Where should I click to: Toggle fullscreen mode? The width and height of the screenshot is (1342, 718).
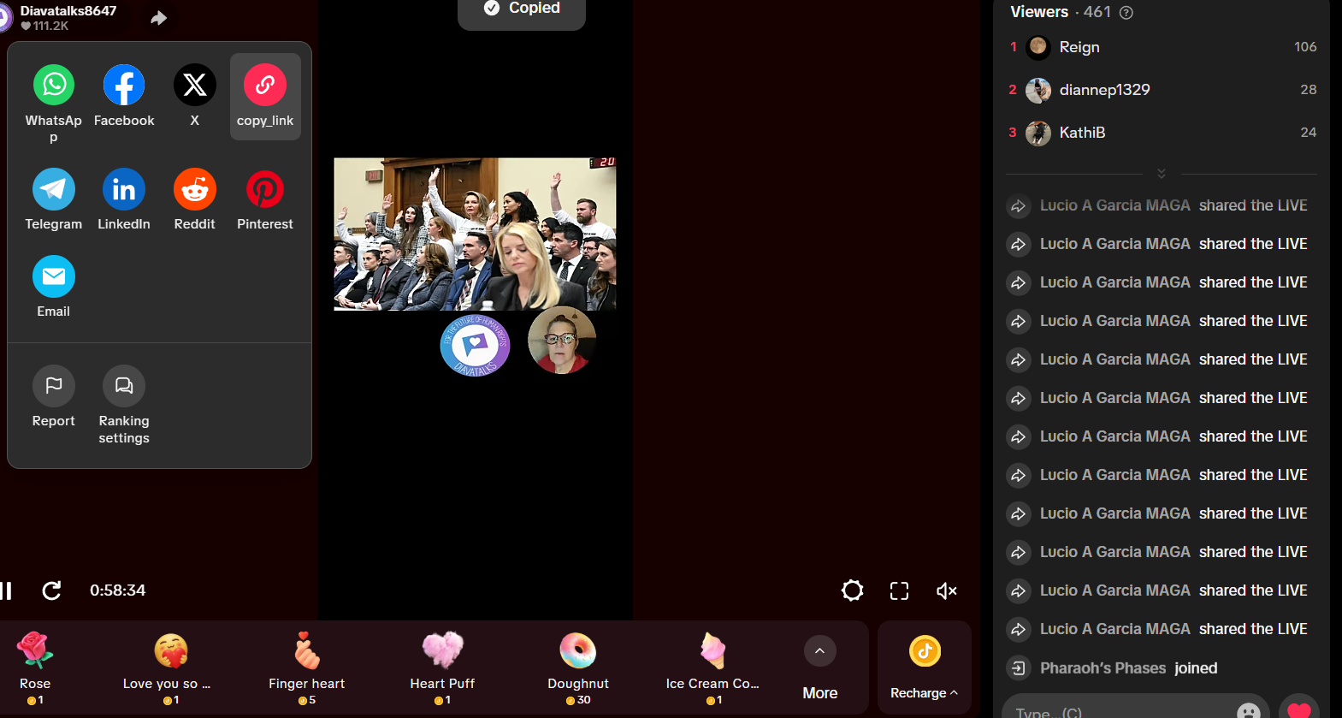(899, 590)
